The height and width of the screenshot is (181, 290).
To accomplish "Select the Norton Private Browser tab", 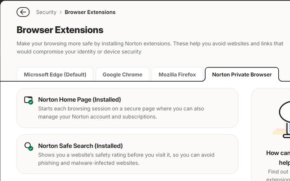I will click(x=242, y=75).
